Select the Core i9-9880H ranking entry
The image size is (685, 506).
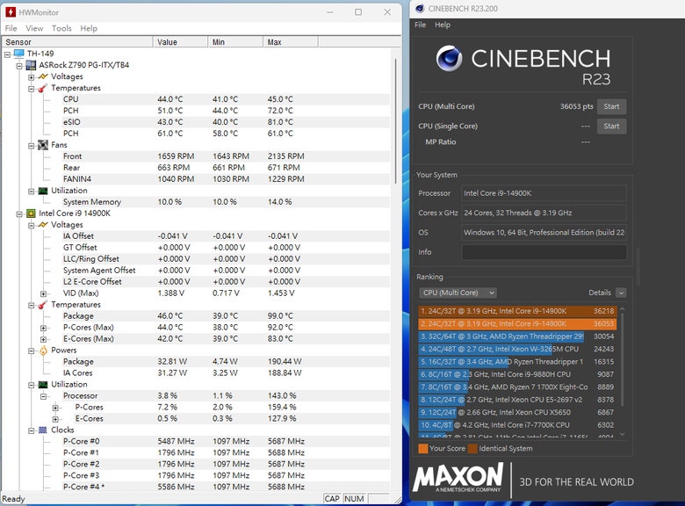517,374
